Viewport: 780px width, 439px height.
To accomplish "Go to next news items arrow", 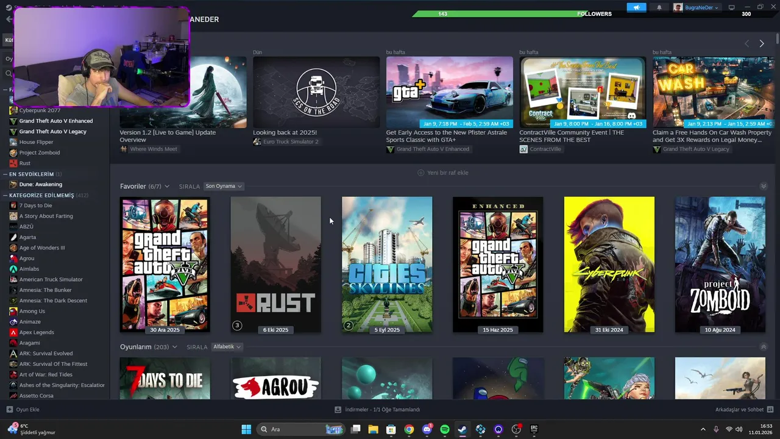I will point(761,43).
